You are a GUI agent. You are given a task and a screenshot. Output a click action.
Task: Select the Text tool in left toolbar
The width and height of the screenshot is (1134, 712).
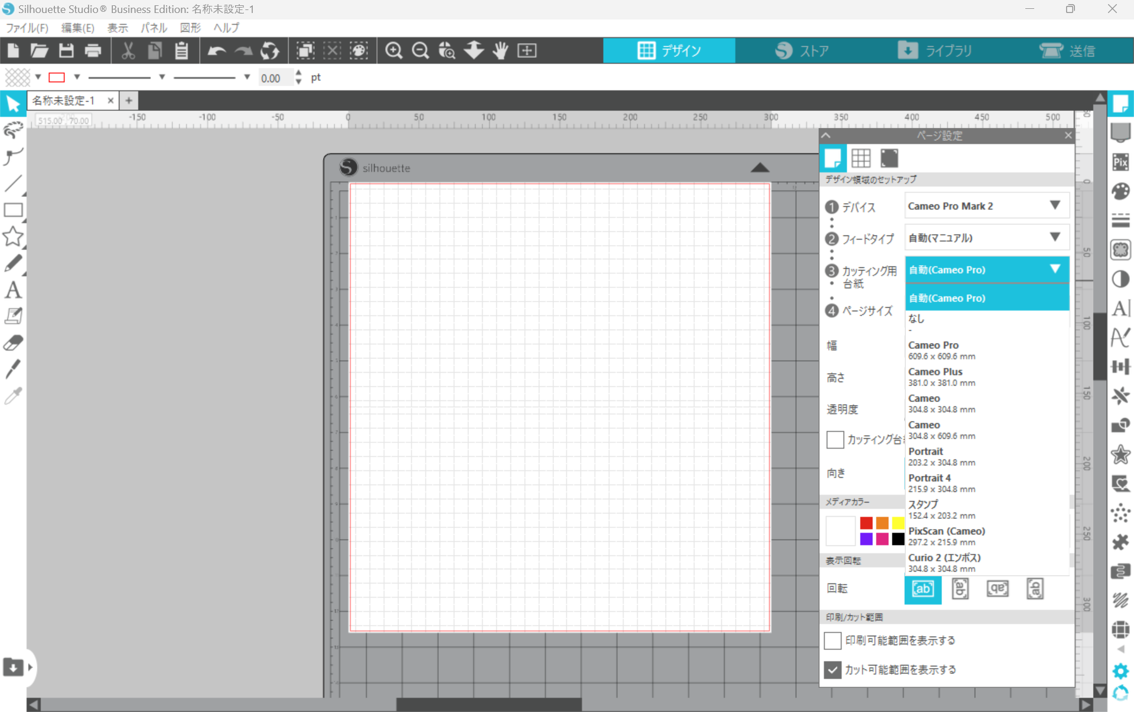(x=13, y=290)
